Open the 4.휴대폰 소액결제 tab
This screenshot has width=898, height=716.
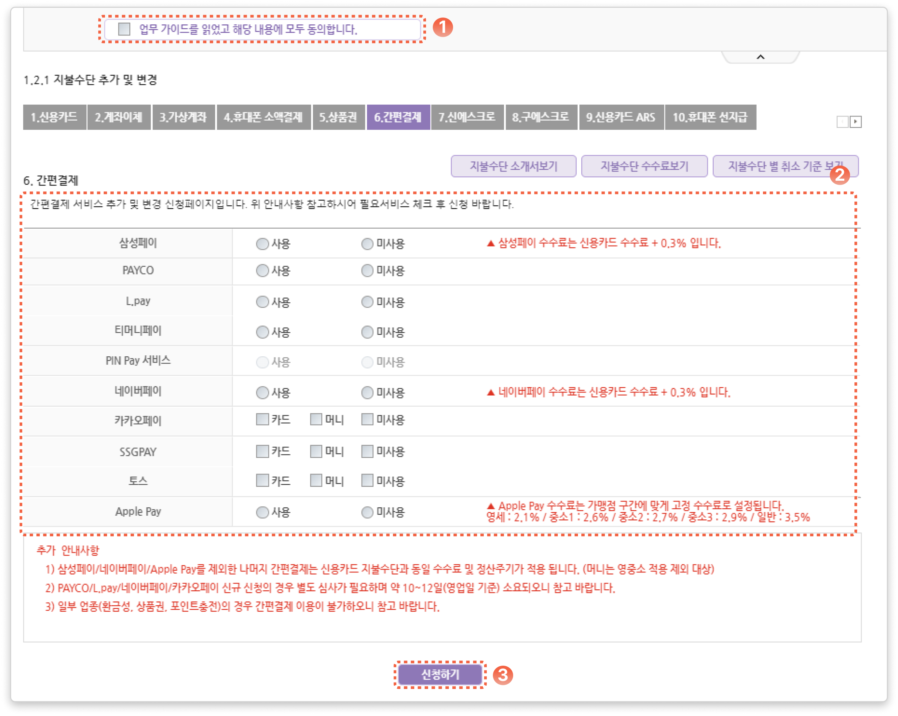pos(263,117)
